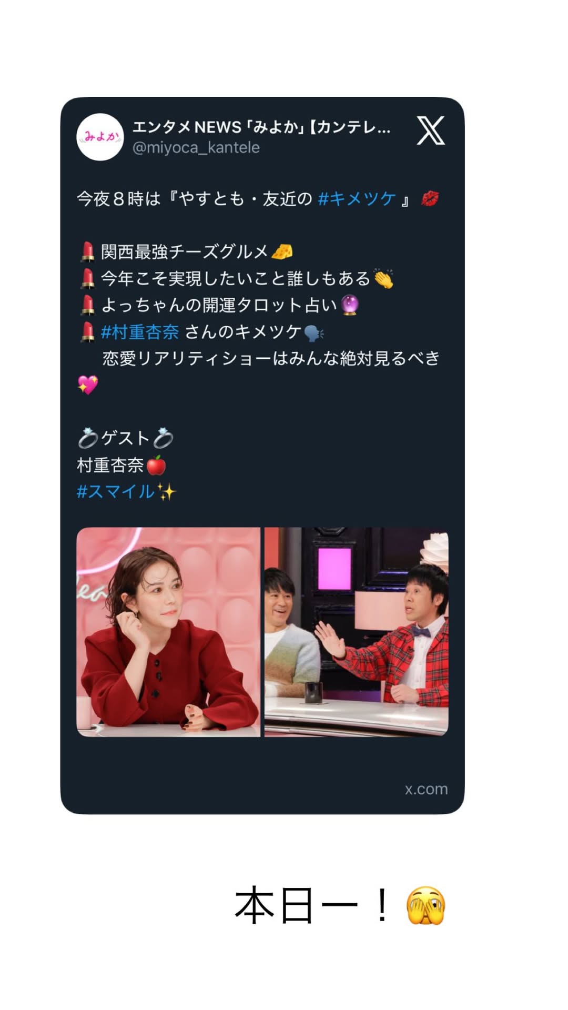
Task: Click the sparkling heart emoji
Action: point(87,385)
